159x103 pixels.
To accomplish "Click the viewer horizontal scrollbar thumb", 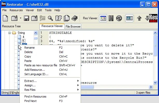I will (x=87, y=87).
